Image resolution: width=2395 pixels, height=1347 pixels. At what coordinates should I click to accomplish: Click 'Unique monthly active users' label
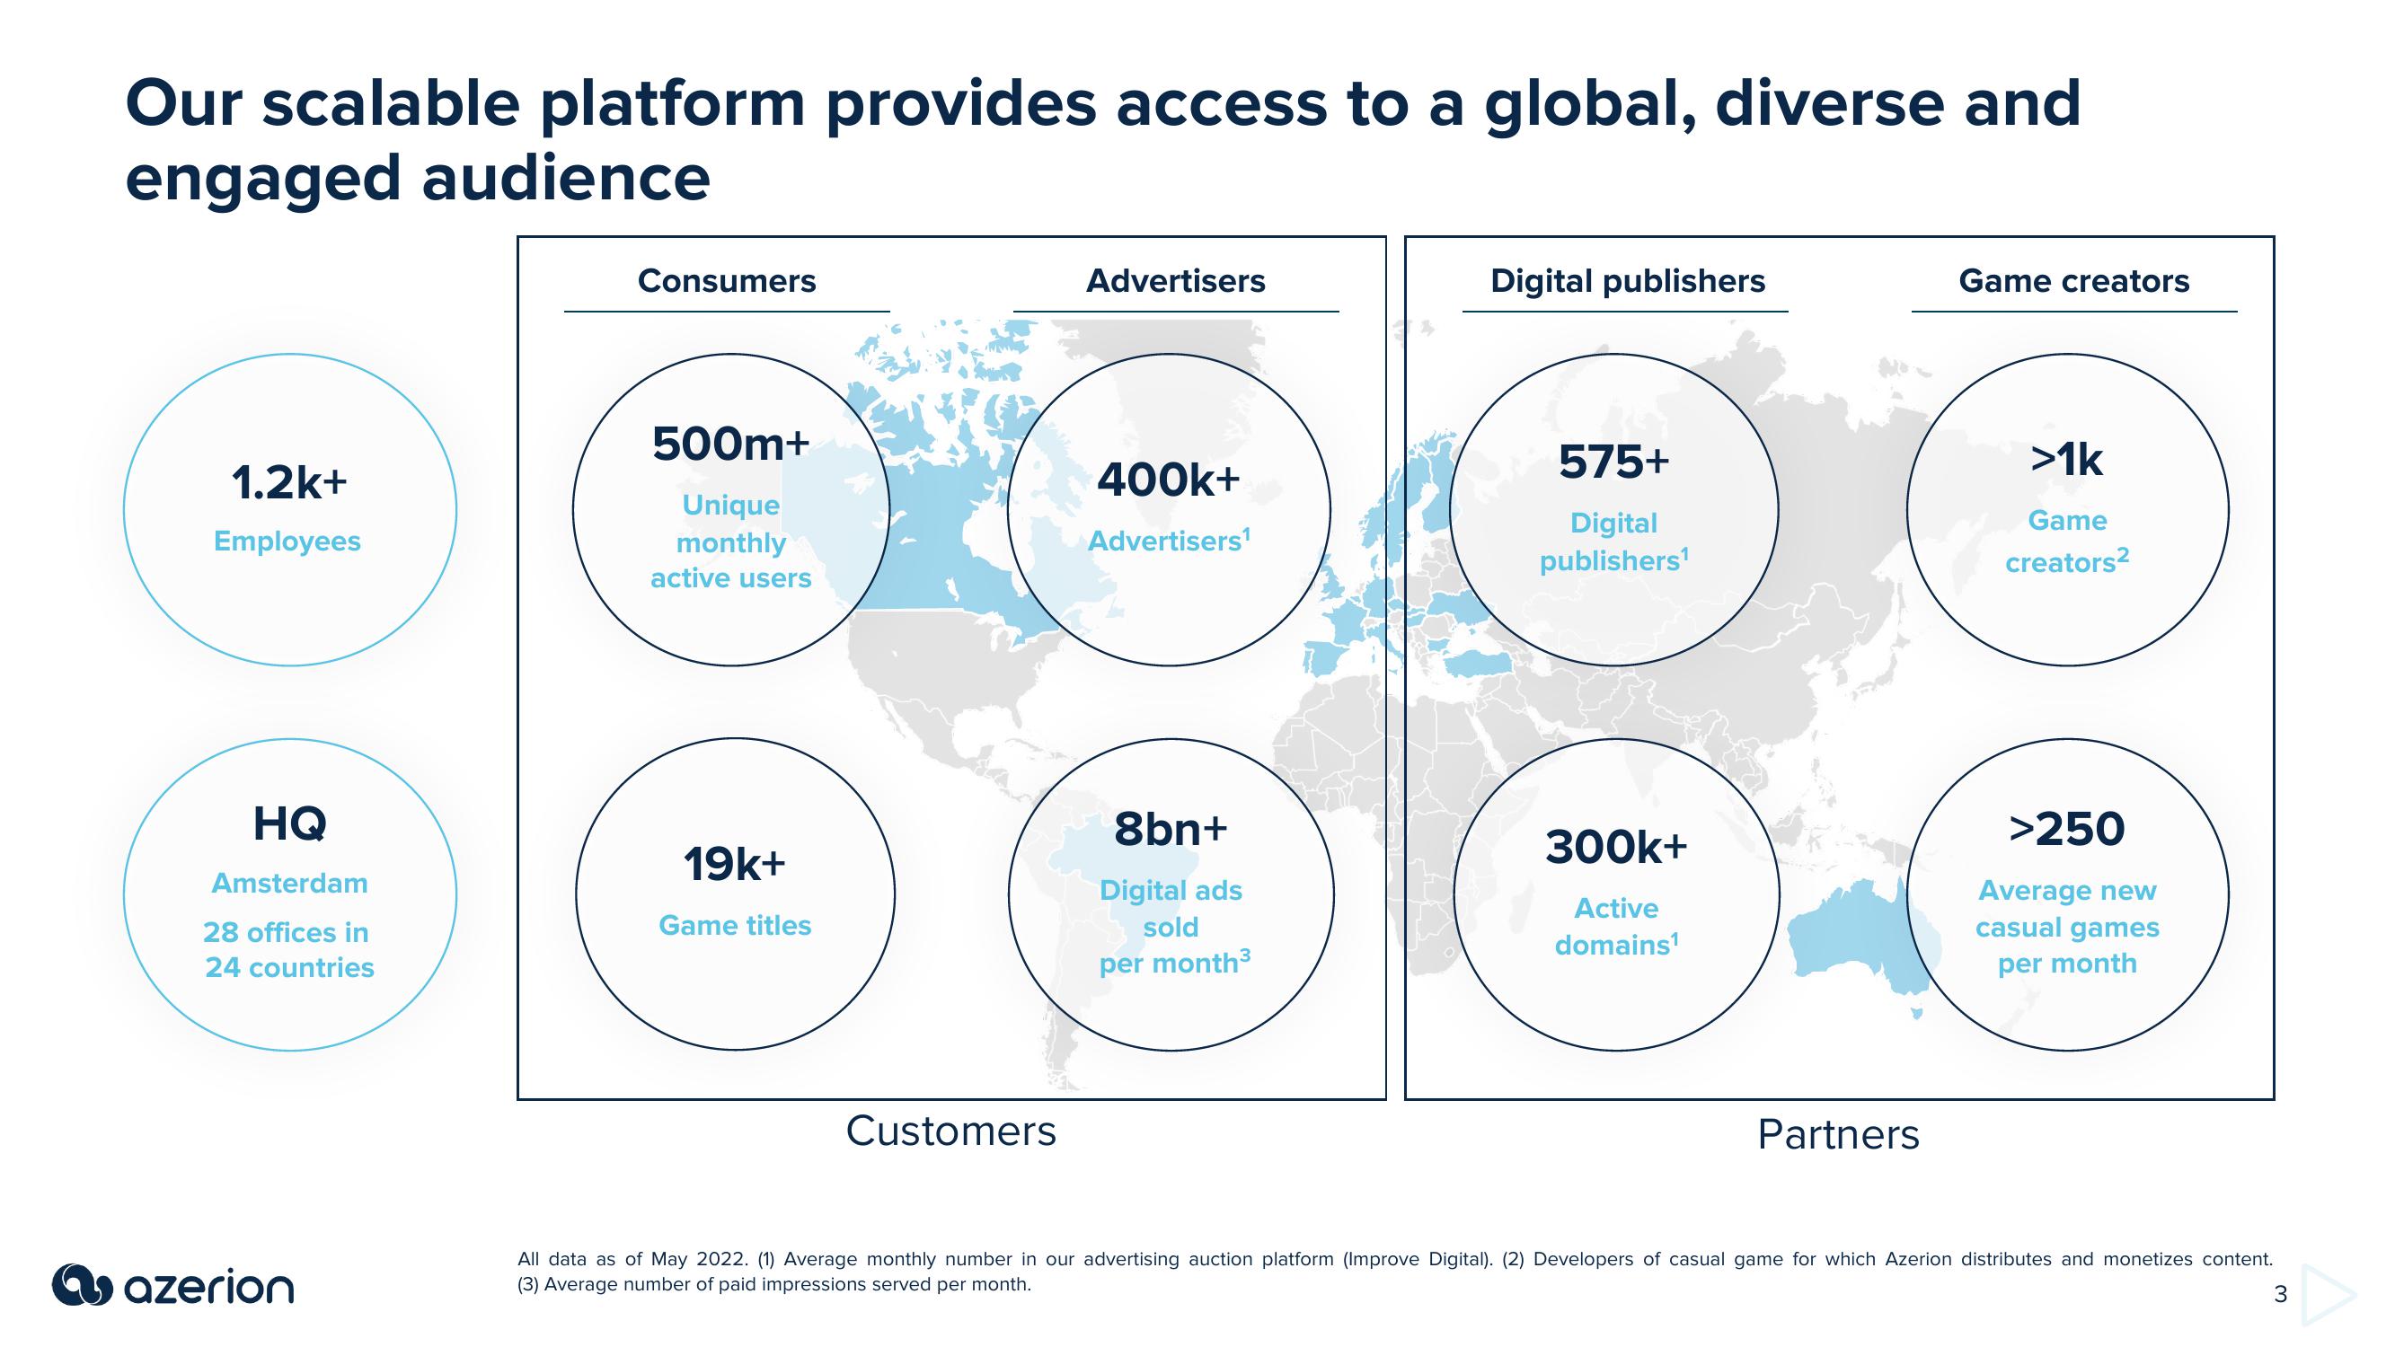coord(730,542)
